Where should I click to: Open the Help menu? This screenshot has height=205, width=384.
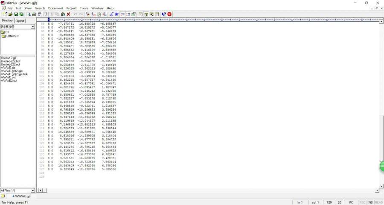[110, 8]
